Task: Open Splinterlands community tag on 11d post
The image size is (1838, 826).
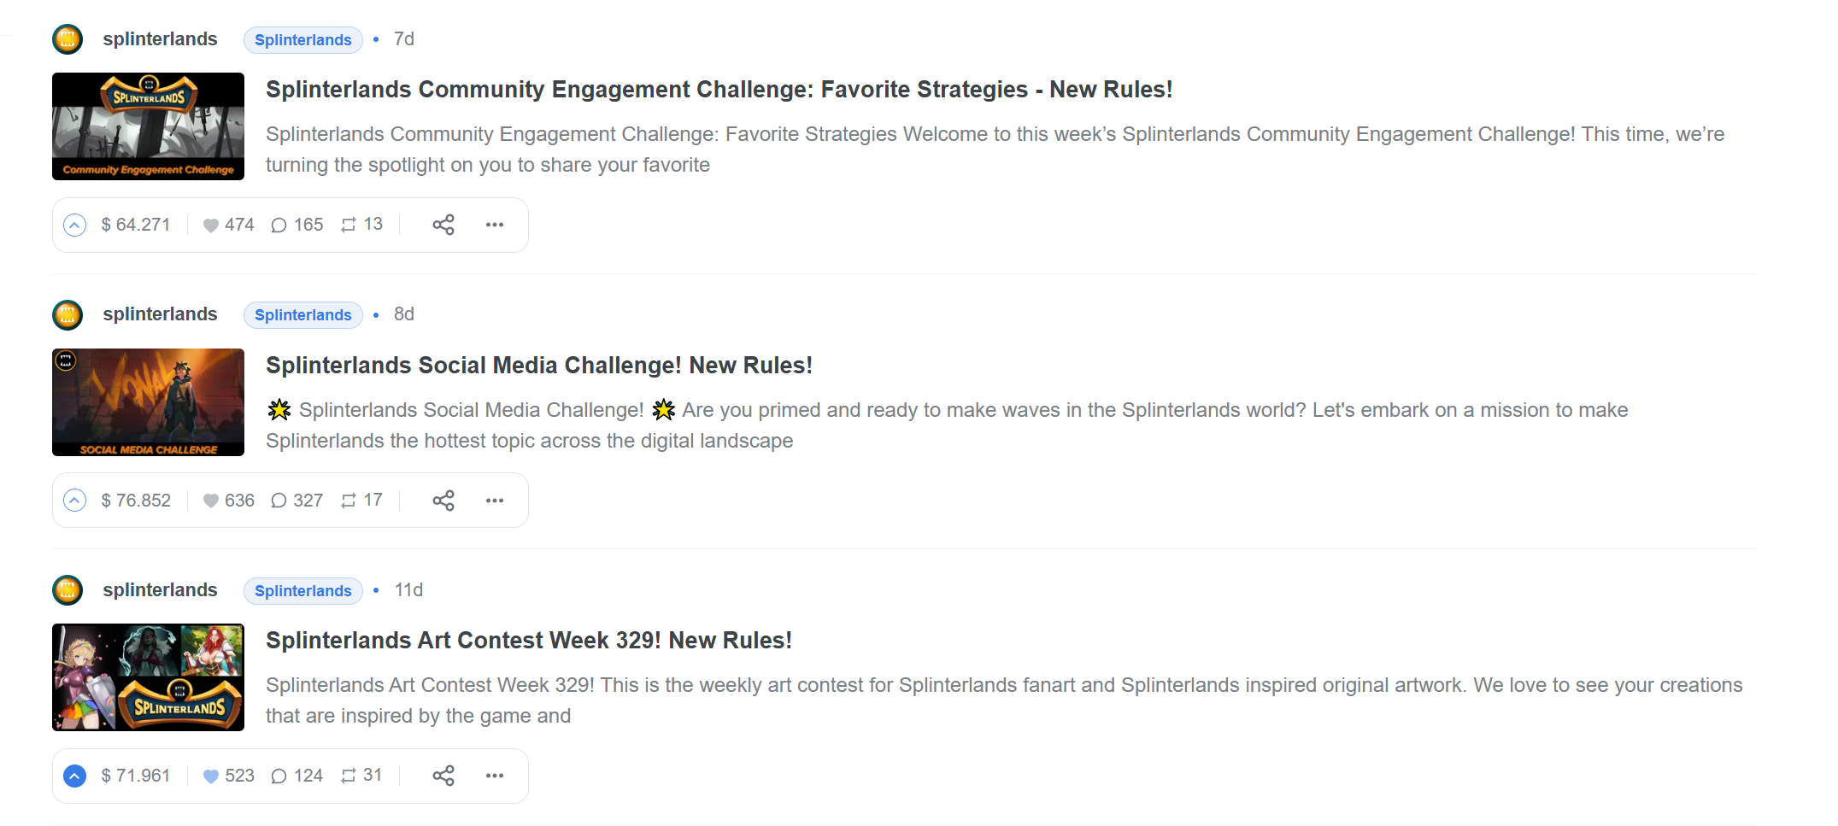Action: pos(303,591)
